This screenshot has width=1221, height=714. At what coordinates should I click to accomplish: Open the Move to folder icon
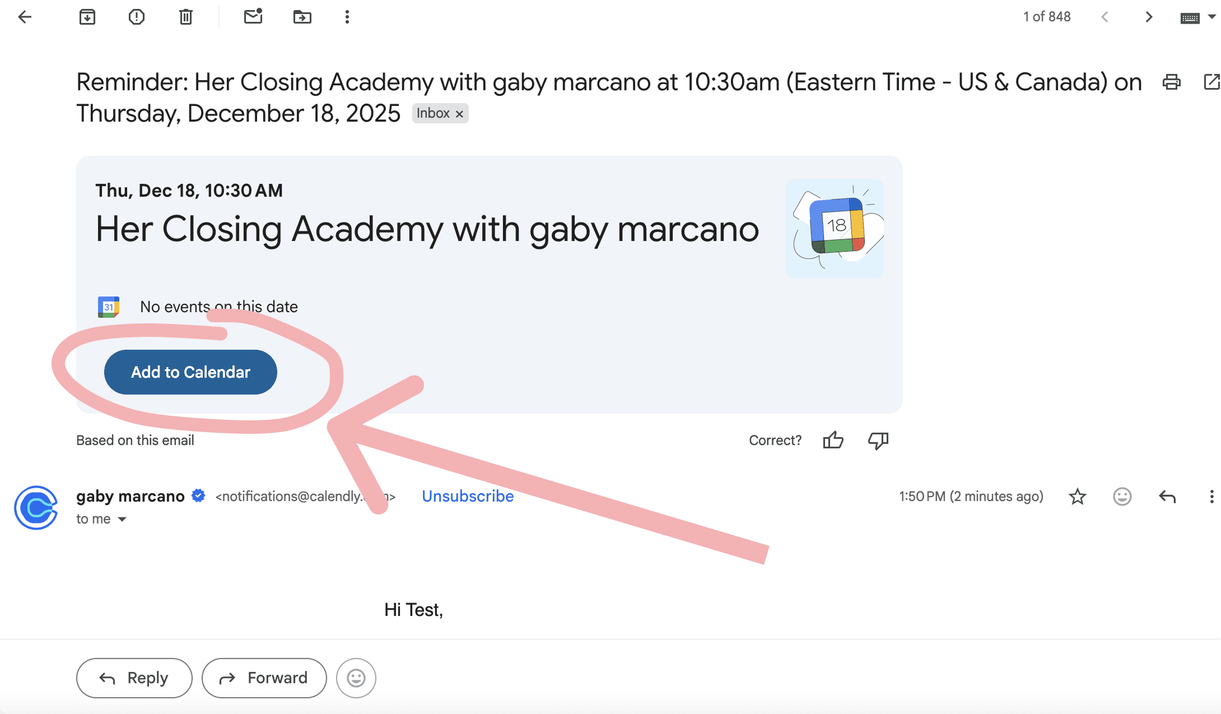(x=302, y=17)
